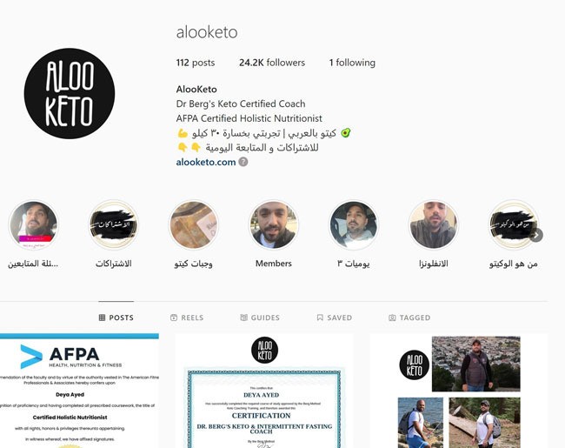Screen dimensions: 565x448
Task: Switch to the Reels tab
Action: click(187, 318)
